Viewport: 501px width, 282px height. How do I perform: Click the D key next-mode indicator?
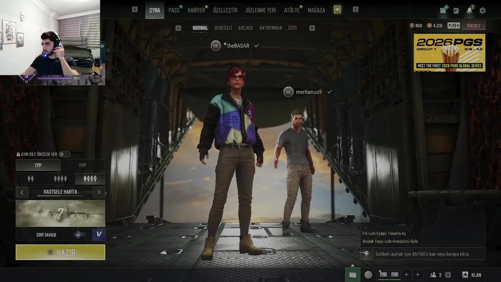point(312,28)
